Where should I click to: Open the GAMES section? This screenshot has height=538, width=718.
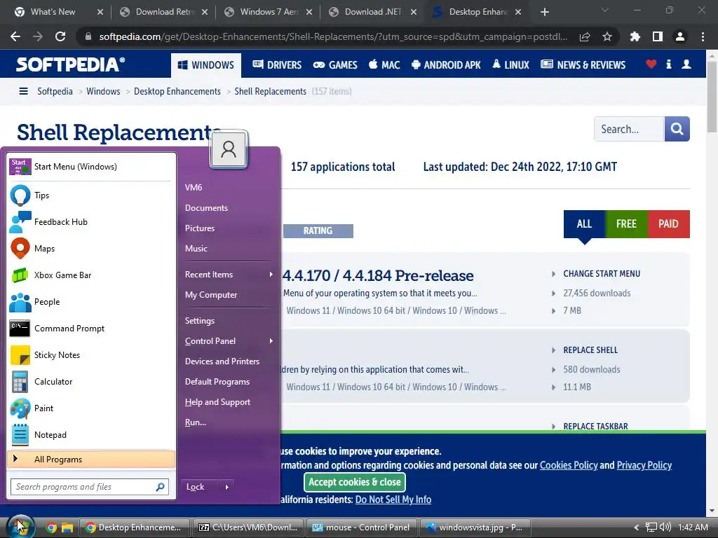335,65
